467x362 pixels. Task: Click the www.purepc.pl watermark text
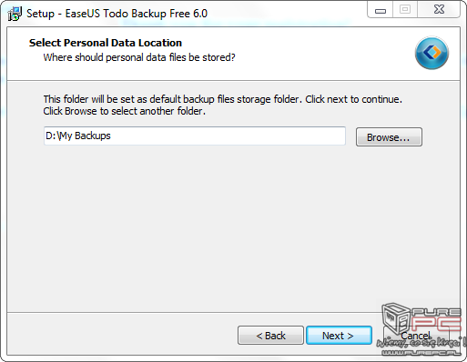coord(421,352)
